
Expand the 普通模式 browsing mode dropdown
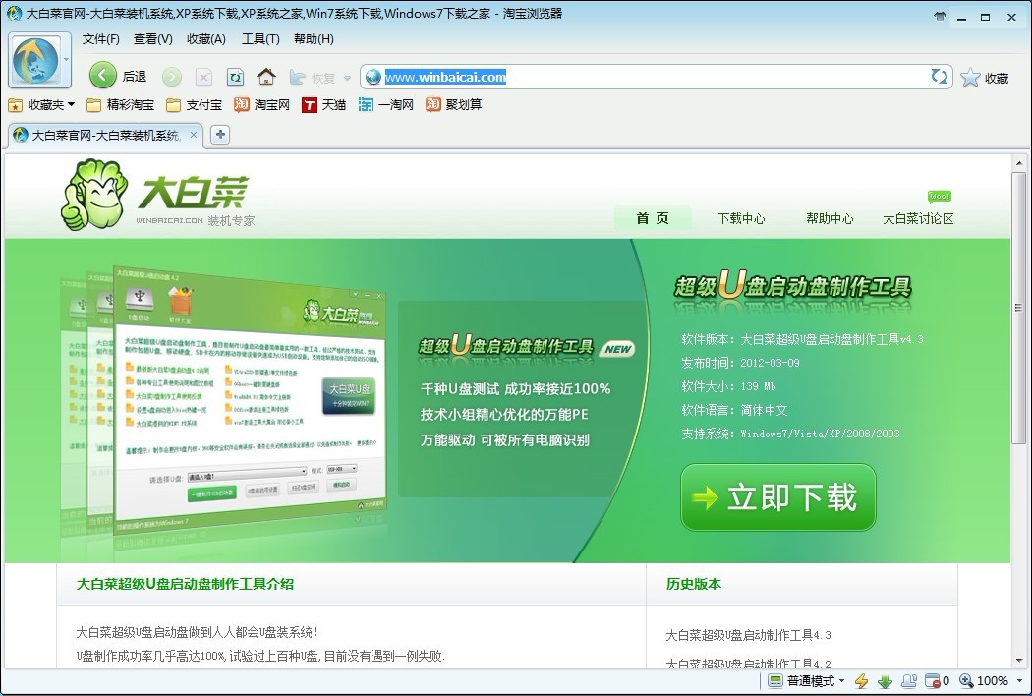pos(842,681)
